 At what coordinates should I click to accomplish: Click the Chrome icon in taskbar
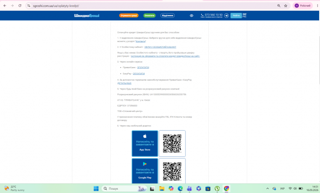click(226, 189)
